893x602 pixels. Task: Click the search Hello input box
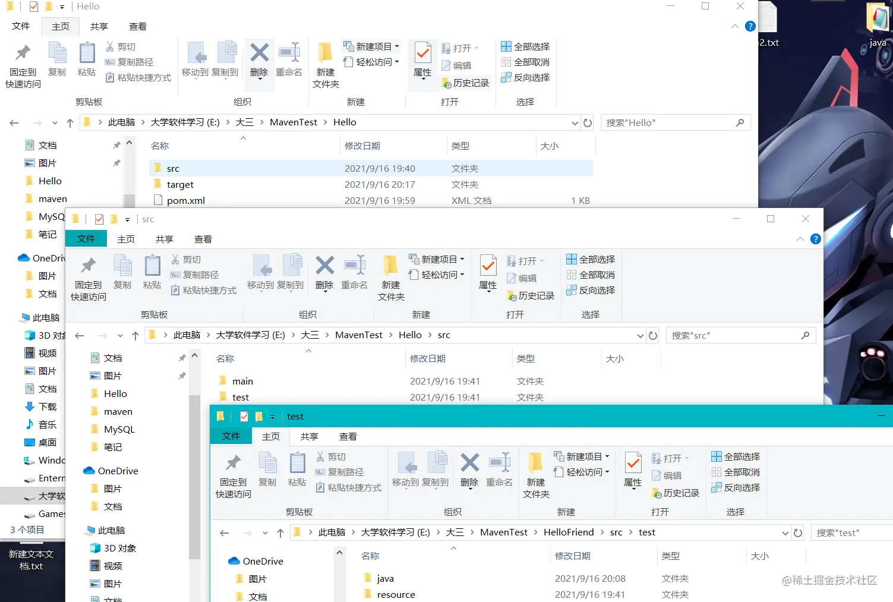pos(676,122)
